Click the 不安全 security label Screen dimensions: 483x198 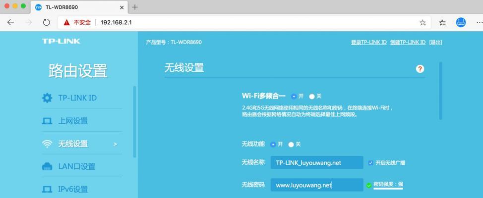coord(82,22)
